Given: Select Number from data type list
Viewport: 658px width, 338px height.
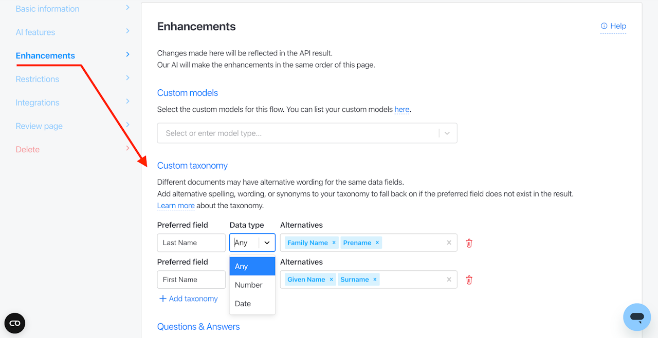Looking at the screenshot, I should click(249, 285).
